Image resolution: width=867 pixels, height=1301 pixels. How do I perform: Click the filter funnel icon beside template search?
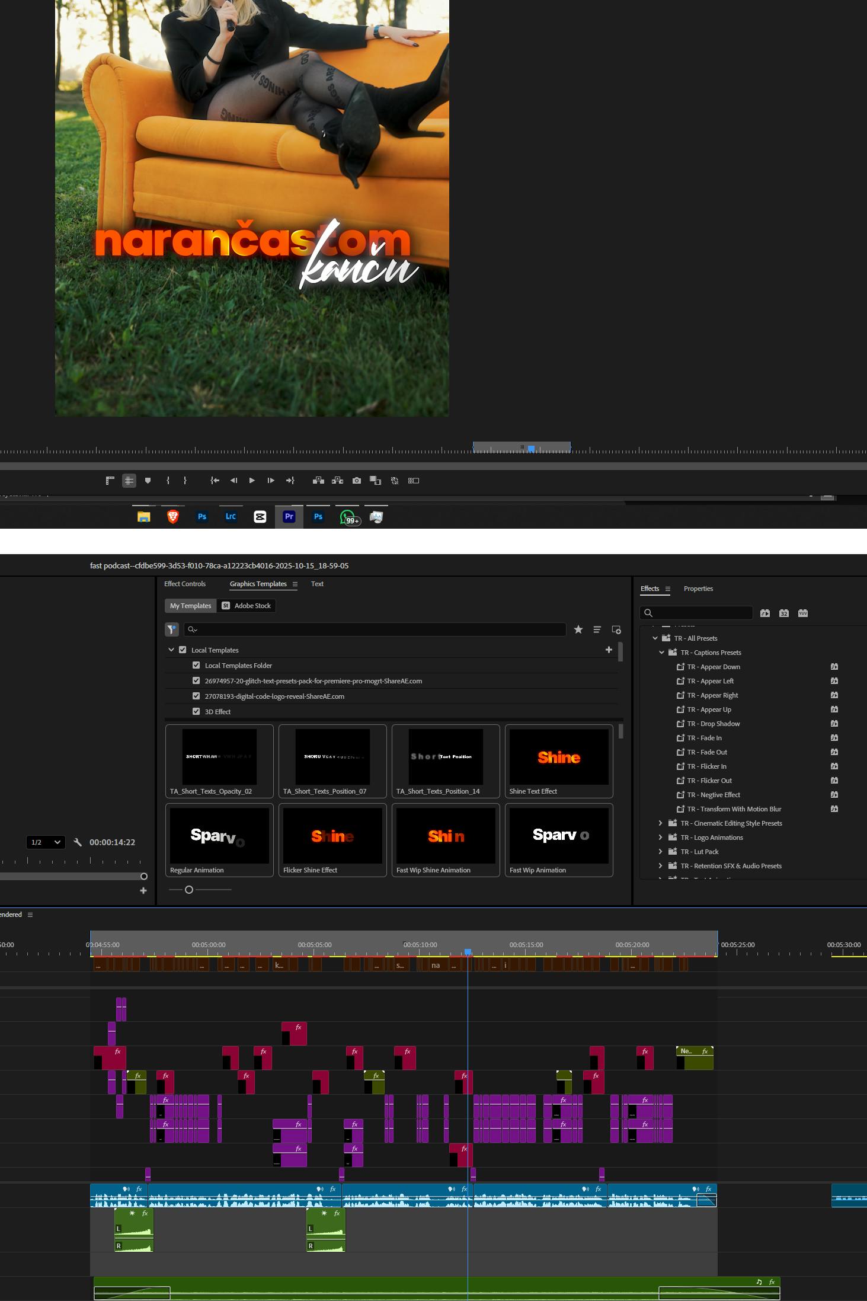(171, 629)
